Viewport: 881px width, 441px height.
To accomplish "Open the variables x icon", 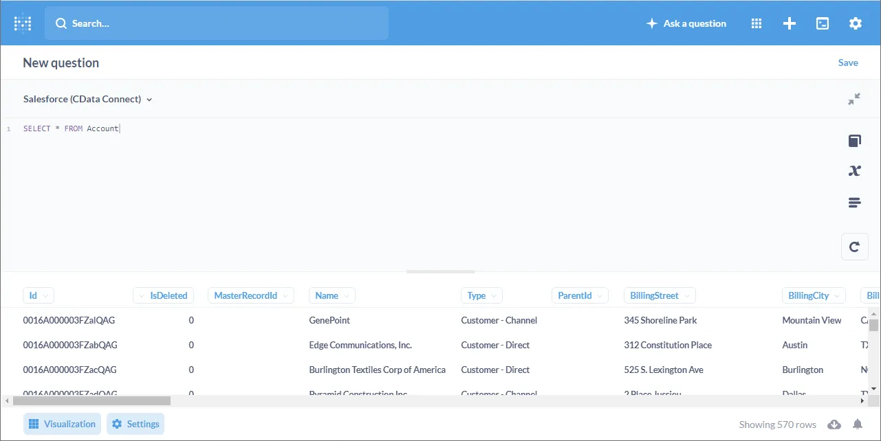I will tap(854, 171).
